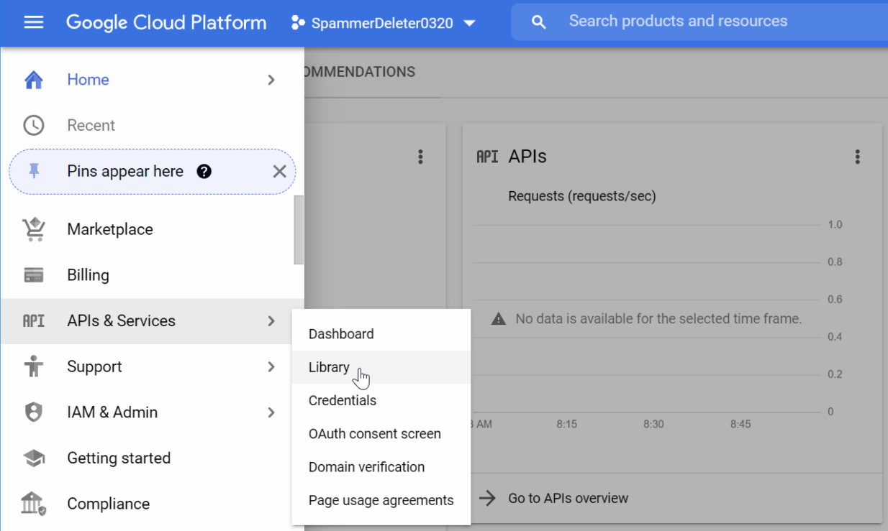
Task: Click the 1.0 y-axis value
Action: pos(835,225)
